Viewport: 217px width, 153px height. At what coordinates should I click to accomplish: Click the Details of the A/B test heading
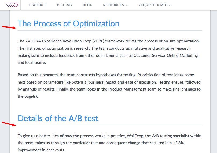pos(58,118)
